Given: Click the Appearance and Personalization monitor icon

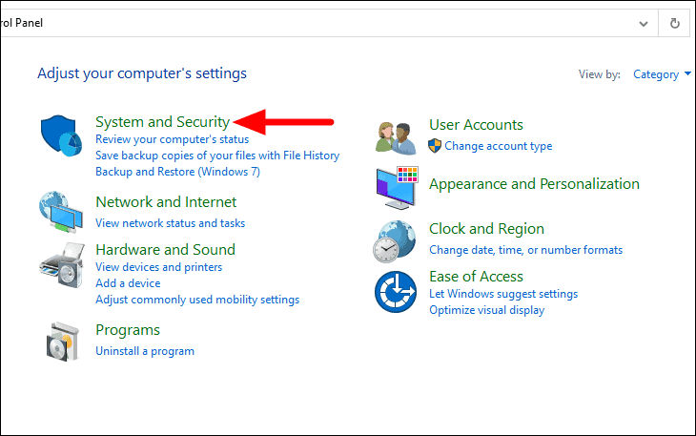Looking at the screenshot, I should pos(397,188).
